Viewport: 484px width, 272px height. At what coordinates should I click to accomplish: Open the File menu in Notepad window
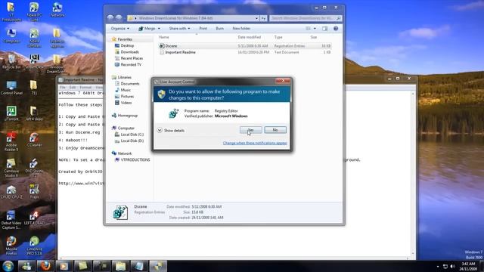(62, 88)
